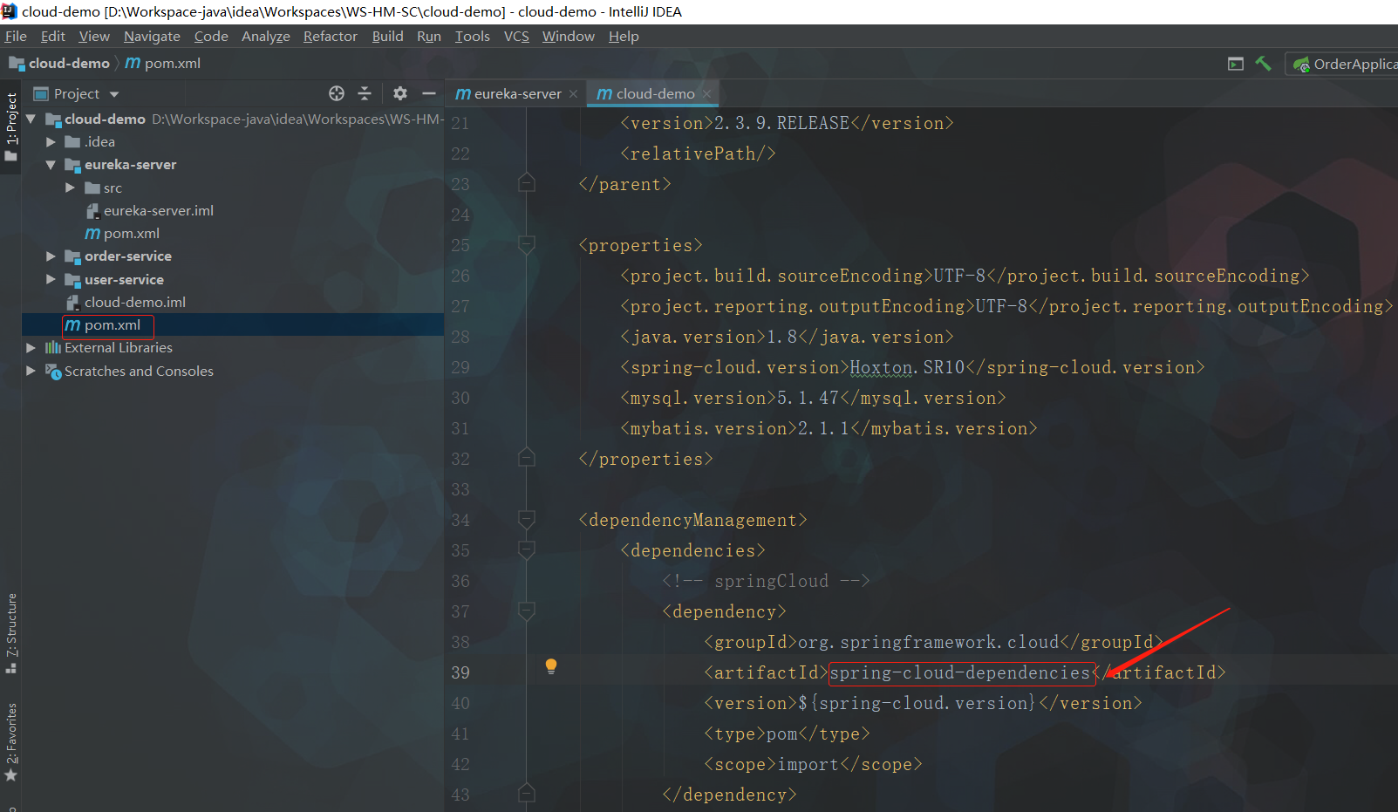Click the collapse all icon in Project panel
The height and width of the screenshot is (812, 1398).
click(365, 93)
